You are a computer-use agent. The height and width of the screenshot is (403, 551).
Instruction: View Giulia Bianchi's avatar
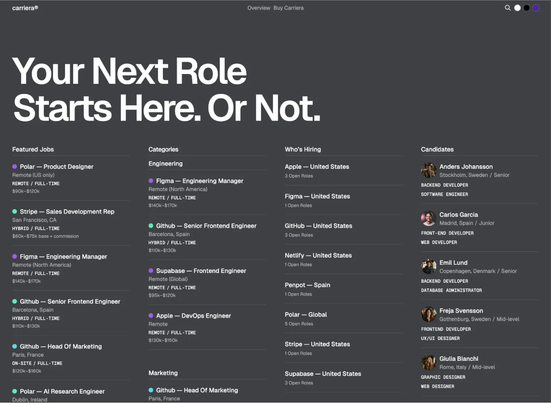(x=429, y=362)
